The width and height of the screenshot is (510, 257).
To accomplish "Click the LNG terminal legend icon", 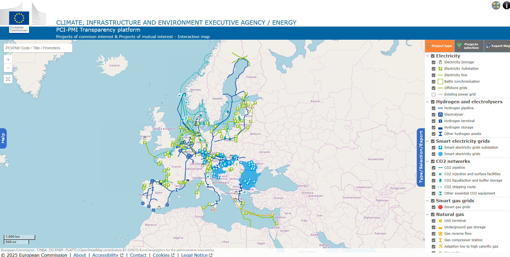I will click(440, 221).
